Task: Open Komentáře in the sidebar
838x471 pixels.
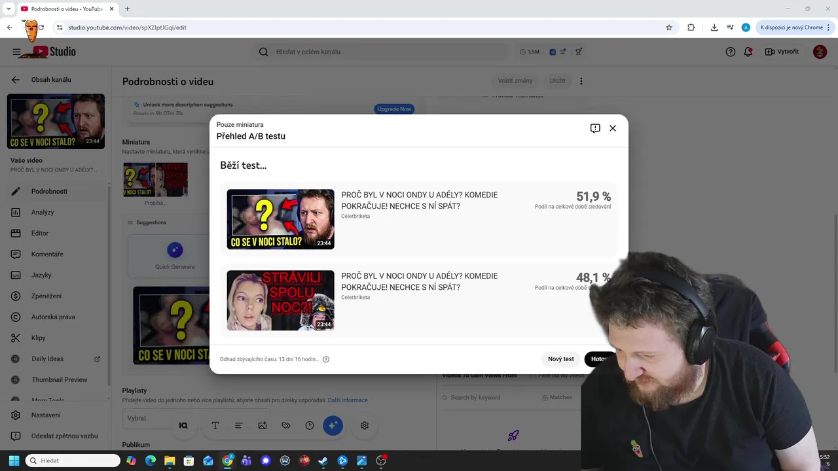Action: tap(56, 254)
